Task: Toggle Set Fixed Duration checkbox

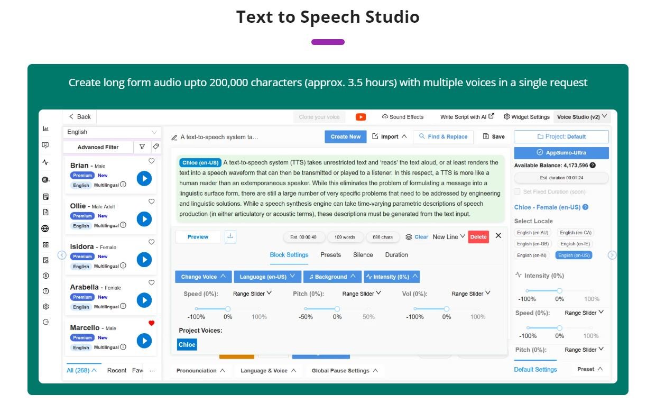Action: coord(518,191)
